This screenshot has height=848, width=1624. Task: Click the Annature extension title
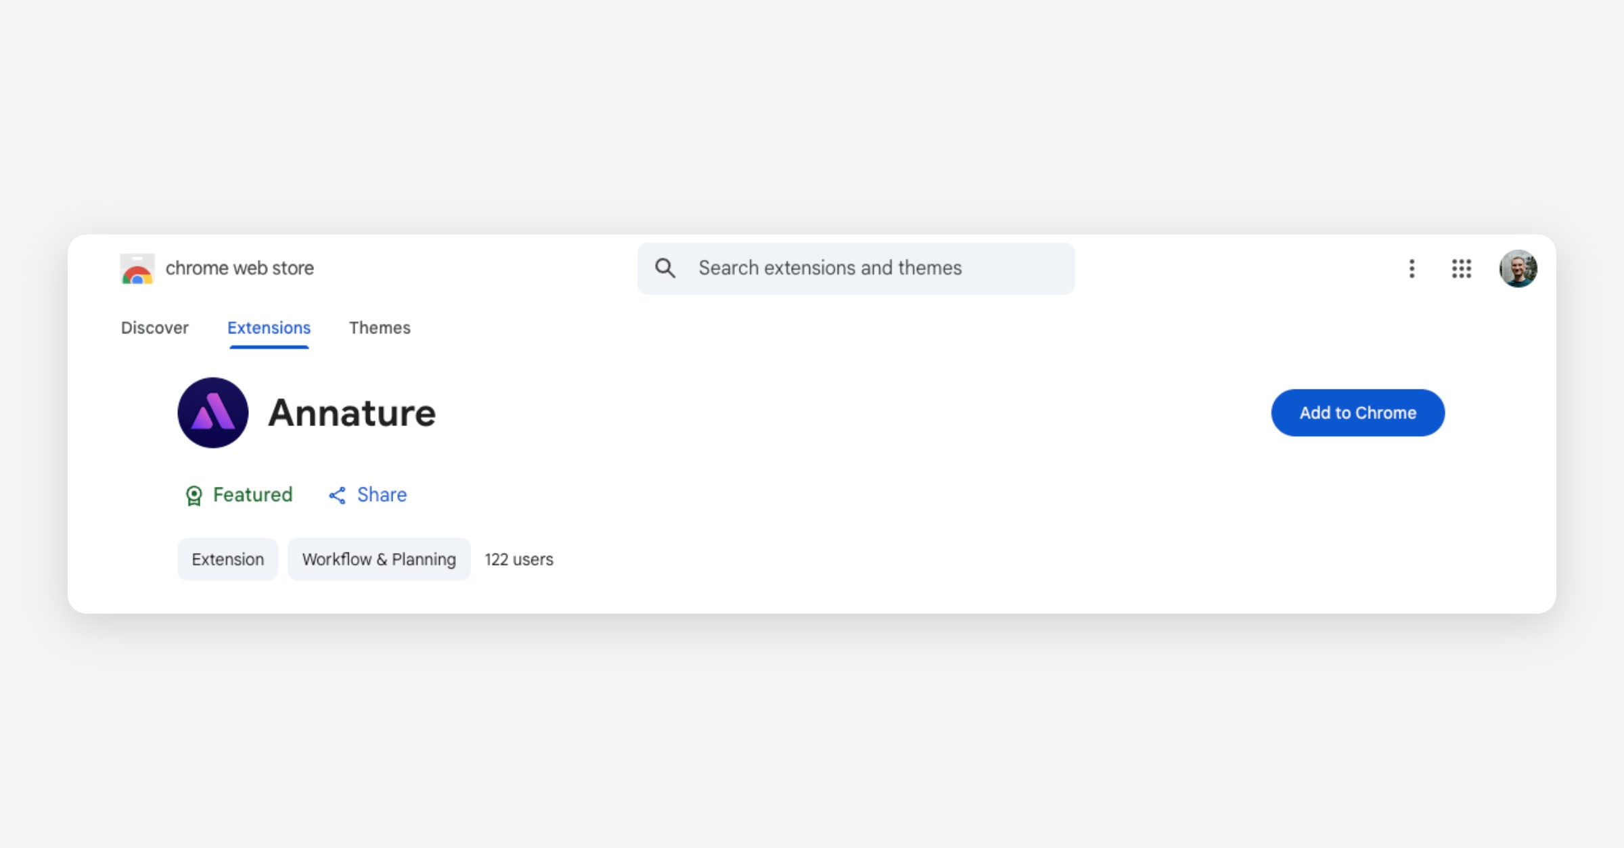tap(352, 413)
